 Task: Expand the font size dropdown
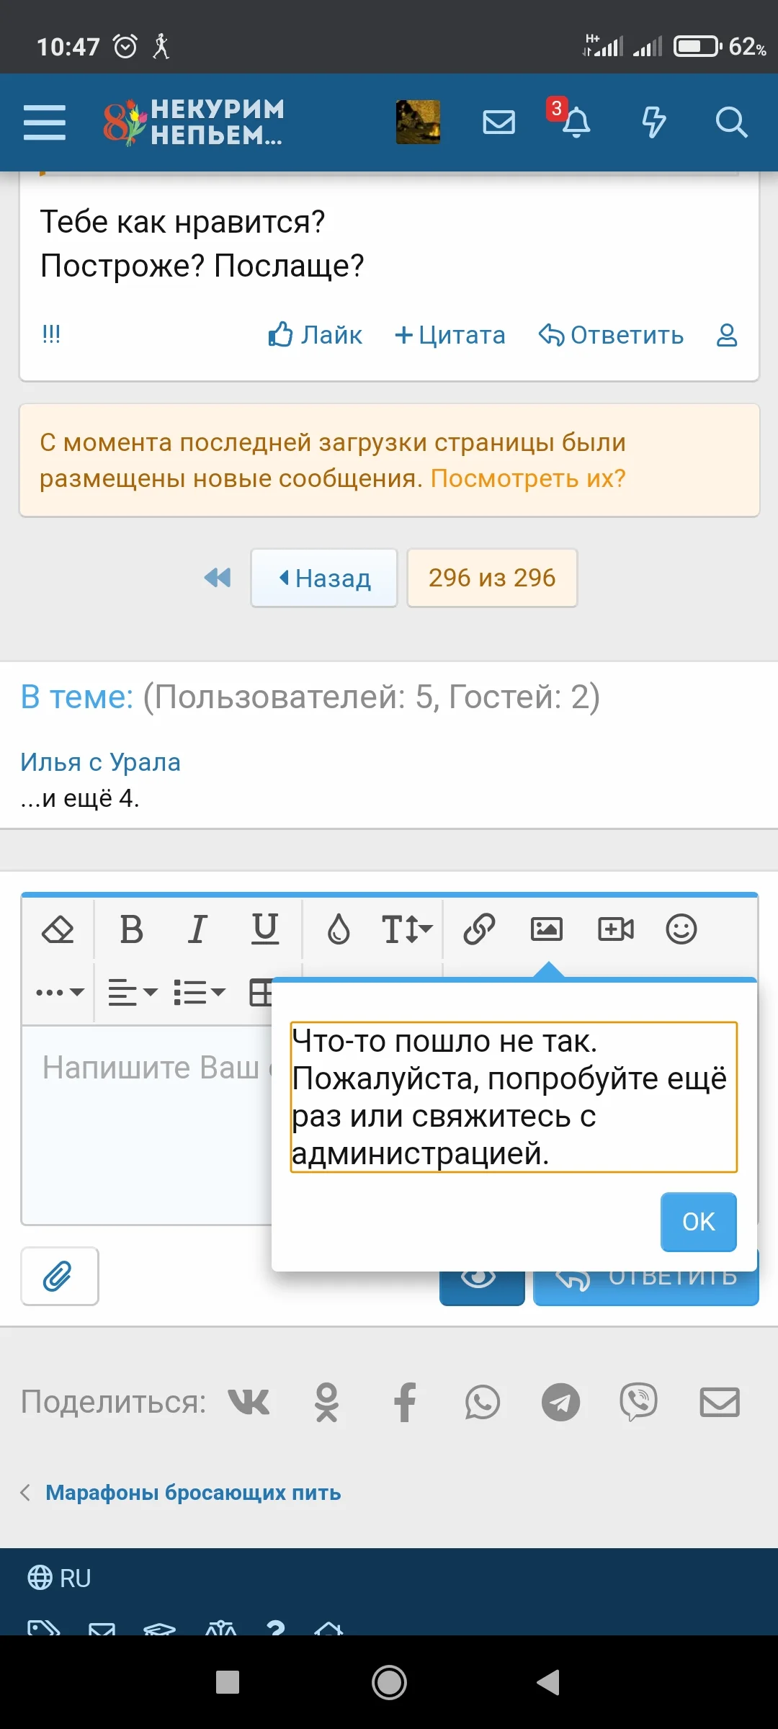tap(406, 929)
